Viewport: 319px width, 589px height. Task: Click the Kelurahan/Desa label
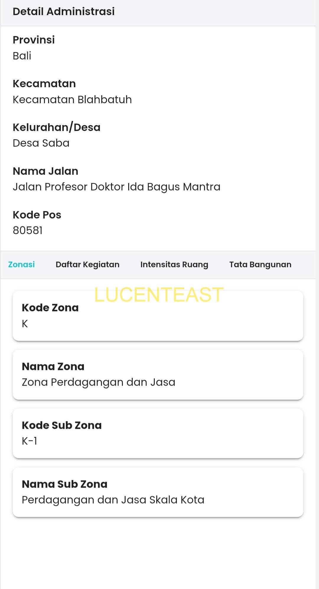57,127
